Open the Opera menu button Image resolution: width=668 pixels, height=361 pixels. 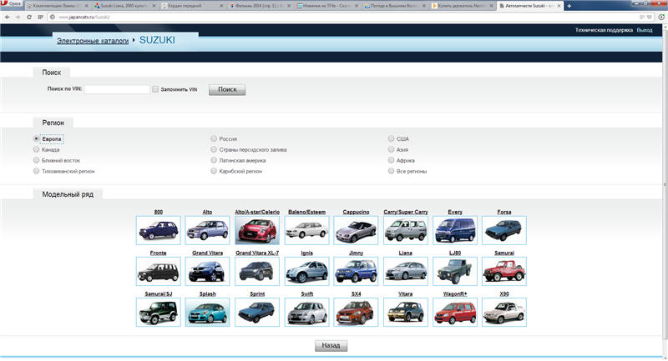[x=12, y=4]
